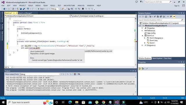Click Sync with Active Document icon
The image size is (186, 105).
155,17
